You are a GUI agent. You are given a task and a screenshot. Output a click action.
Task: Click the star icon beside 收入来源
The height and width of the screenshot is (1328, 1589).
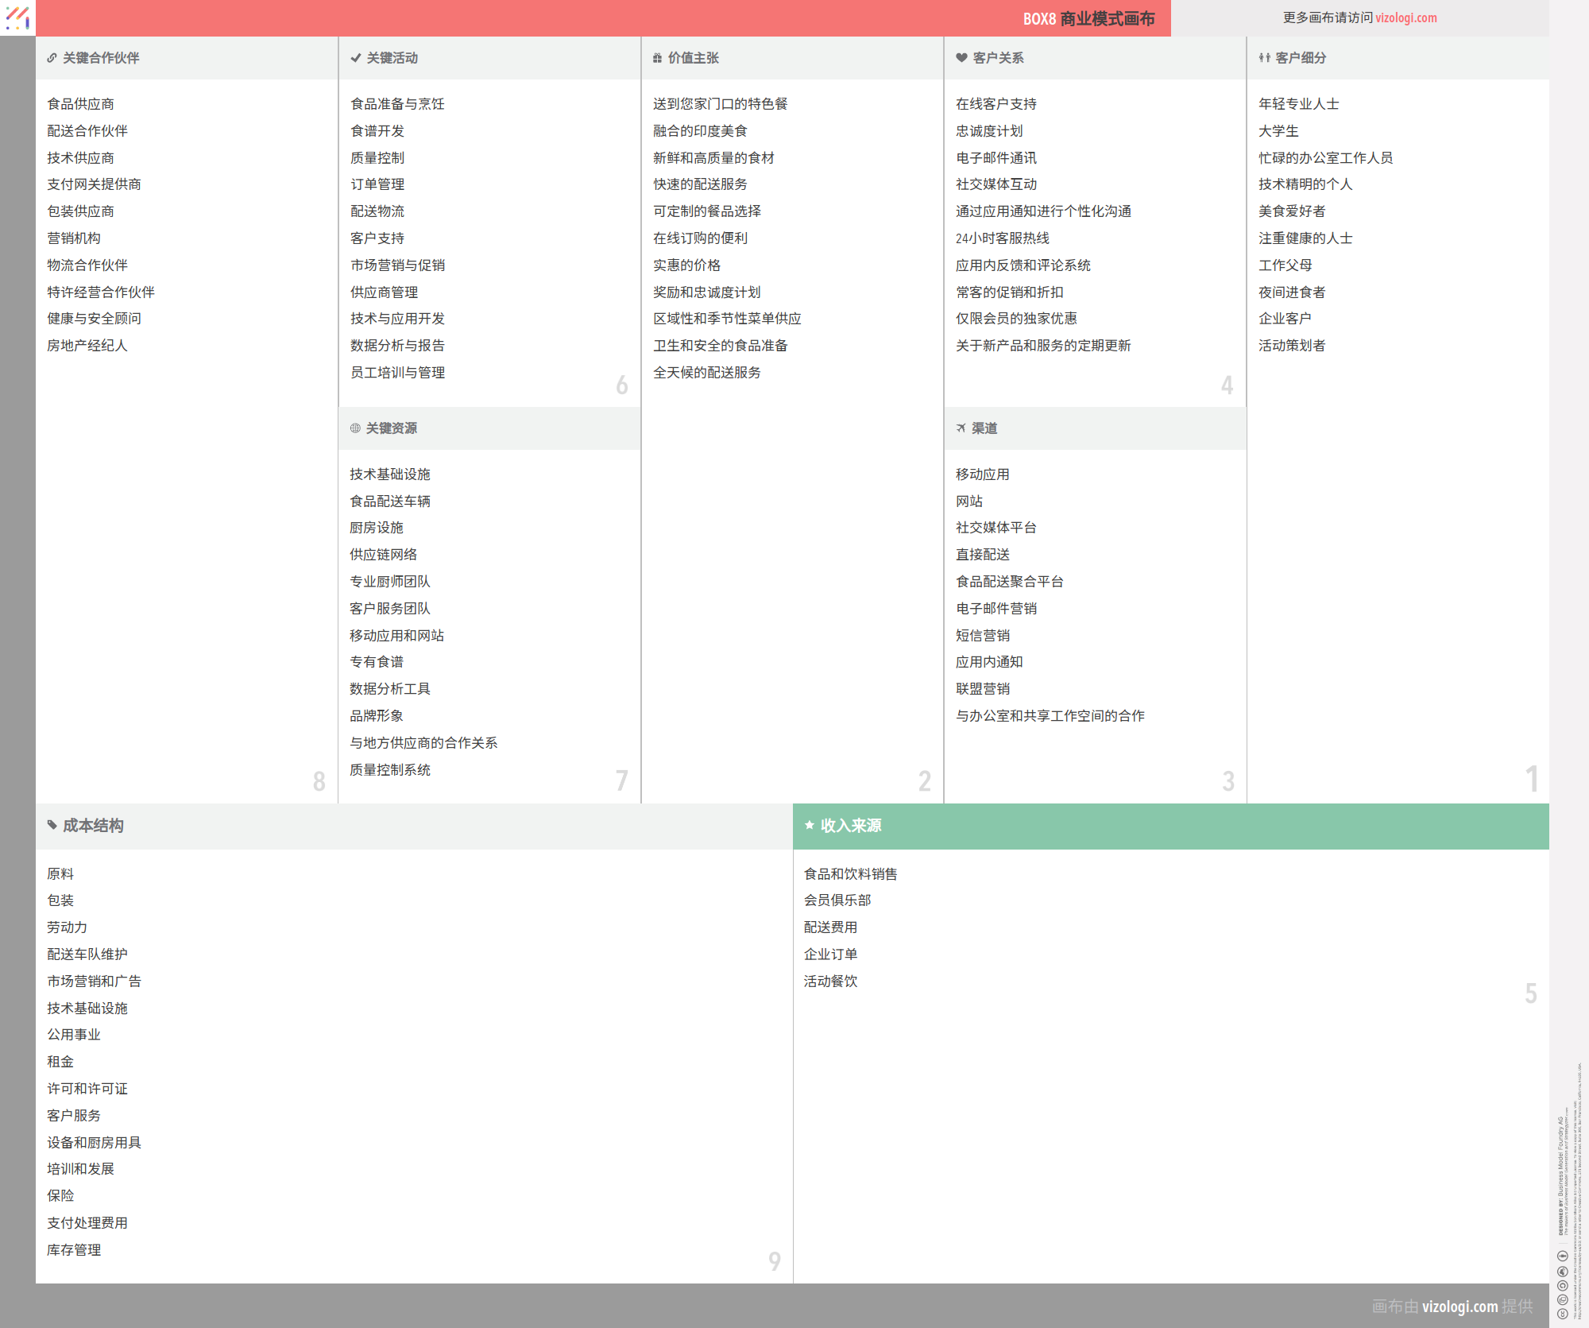809,825
